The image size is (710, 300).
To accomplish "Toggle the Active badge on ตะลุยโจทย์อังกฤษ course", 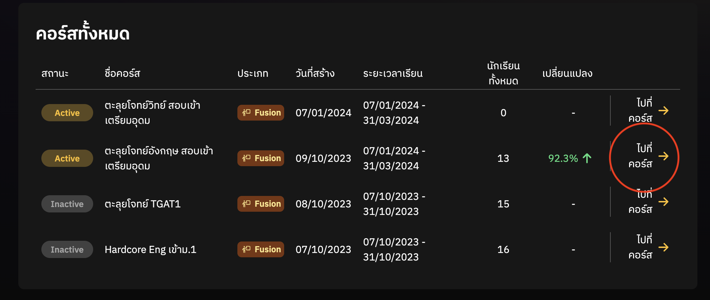I will pyautogui.click(x=67, y=158).
